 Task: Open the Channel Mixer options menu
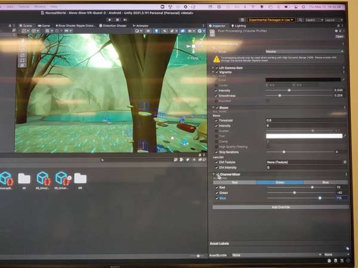click(x=346, y=174)
